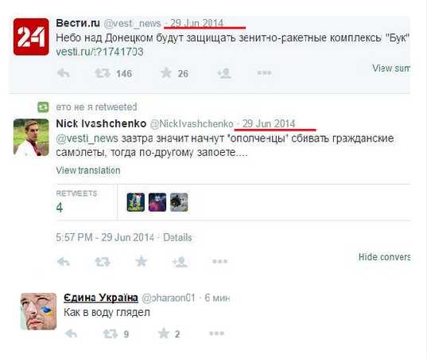The height and width of the screenshot is (359, 427).
Task: Open Вести.ru 24 profile avatar
Action: tap(31, 37)
